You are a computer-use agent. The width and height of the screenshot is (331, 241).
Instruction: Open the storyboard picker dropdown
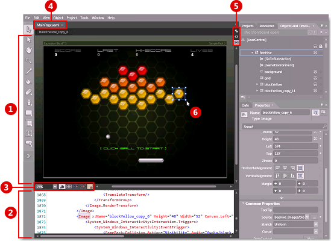[x=309, y=33]
